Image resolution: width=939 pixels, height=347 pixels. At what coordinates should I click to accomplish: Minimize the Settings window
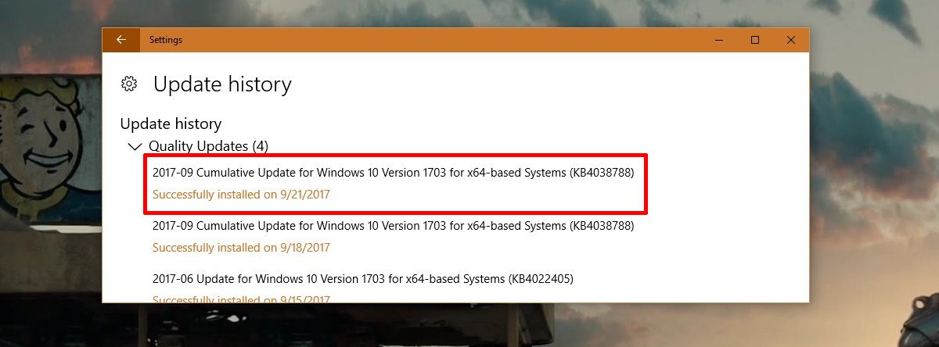point(718,40)
